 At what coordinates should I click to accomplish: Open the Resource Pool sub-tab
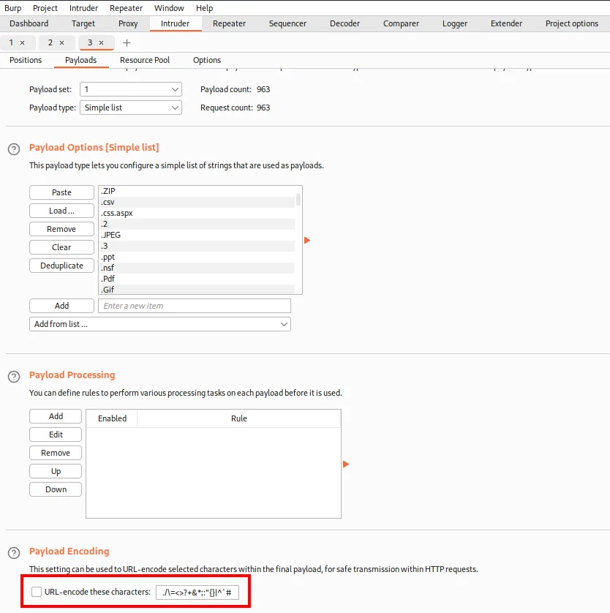click(145, 60)
